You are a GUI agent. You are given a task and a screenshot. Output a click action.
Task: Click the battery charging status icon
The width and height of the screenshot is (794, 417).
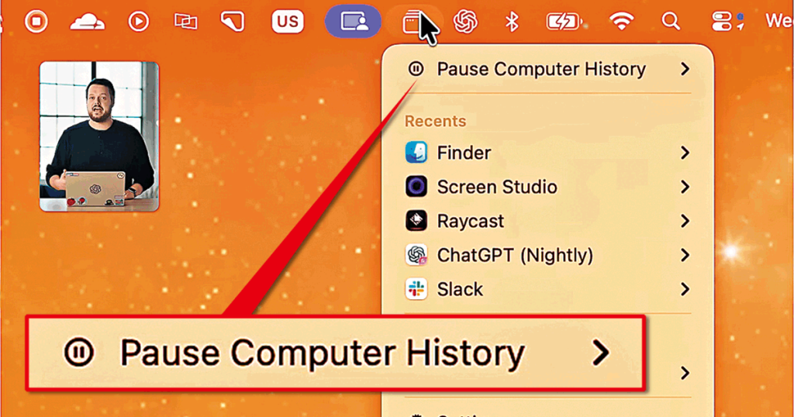coord(564,22)
